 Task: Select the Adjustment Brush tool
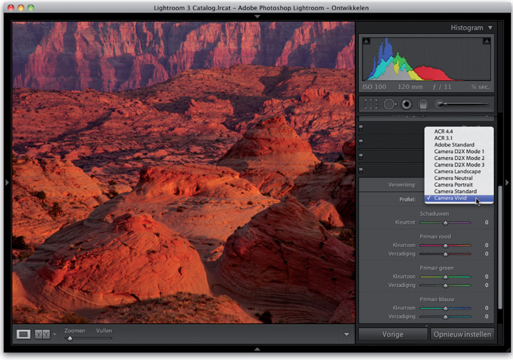462,104
